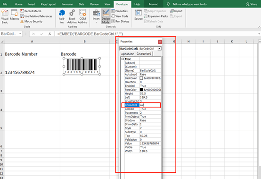The image size is (261, 179).
Task: Click Refresh Data
Action: click(x=154, y=21)
